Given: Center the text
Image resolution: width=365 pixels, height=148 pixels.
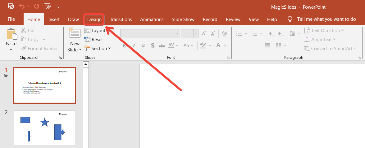Looking at the screenshot, I should tap(249, 46).
